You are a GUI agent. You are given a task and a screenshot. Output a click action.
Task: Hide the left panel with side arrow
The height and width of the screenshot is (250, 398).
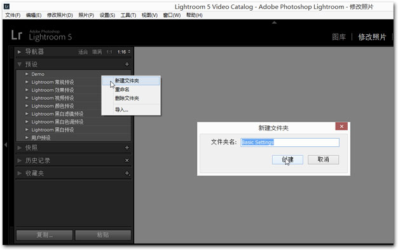point(6,145)
